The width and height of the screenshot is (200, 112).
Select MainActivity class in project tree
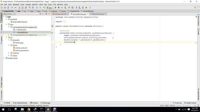[22, 30]
